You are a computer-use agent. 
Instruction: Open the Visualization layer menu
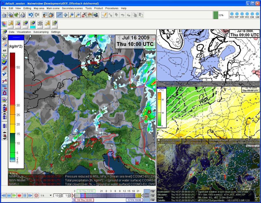(x=24, y=32)
